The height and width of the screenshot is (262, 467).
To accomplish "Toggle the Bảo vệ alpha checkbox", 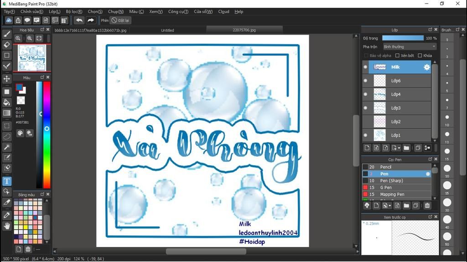I will (366, 55).
